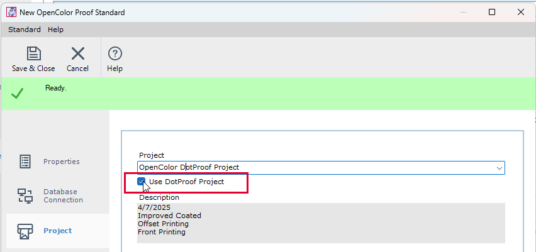Switch to the Properties section
The image size is (536, 252).
(x=61, y=162)
